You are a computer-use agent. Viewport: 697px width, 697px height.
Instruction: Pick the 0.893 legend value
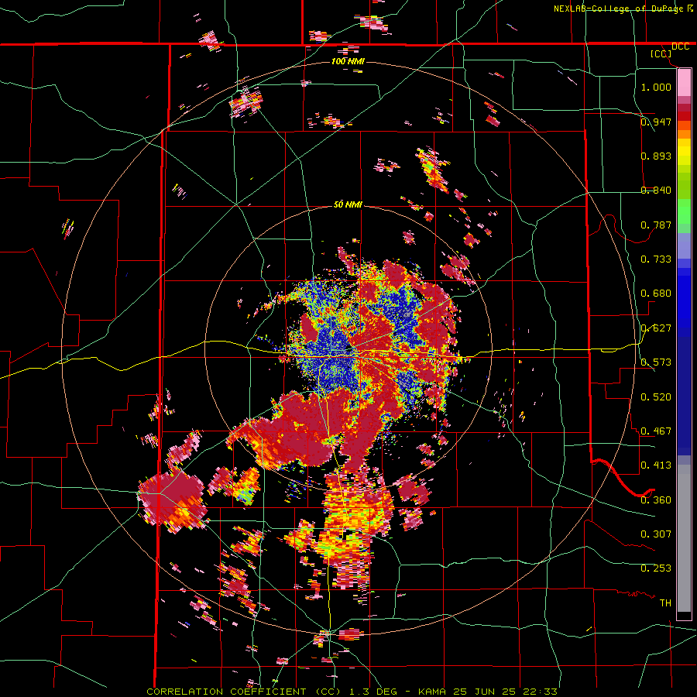(x=656, y=156)
